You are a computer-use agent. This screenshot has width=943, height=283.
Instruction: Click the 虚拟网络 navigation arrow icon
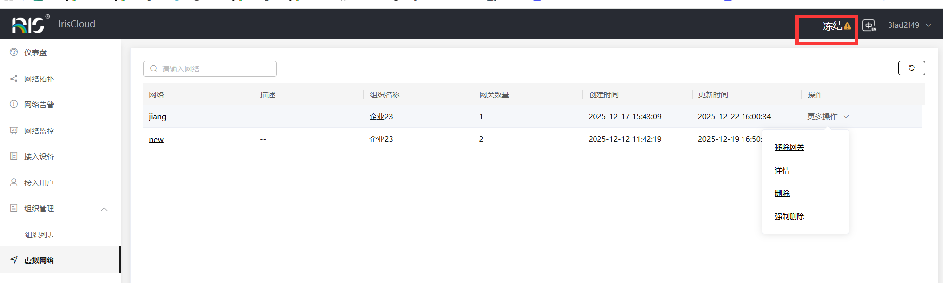(x=14, y=259)
